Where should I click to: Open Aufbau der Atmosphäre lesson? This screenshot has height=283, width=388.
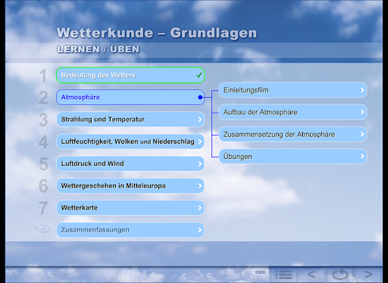pos(293,112)
